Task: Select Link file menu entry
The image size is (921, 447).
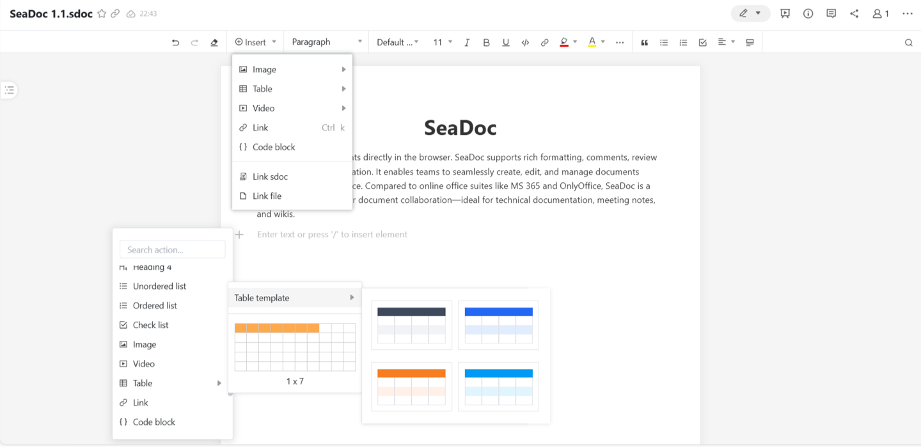Action: (292, 196)
